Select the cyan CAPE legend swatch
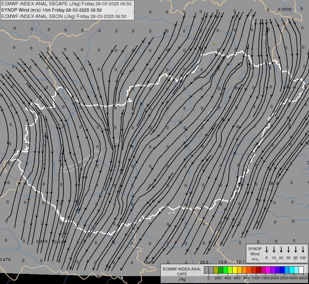Image resolution: width=309 pixels, height=284 pixels. click(x=292, y=270)
